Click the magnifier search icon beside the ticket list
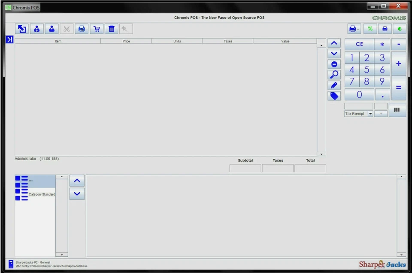412x273 pixels. click(334, 74)
